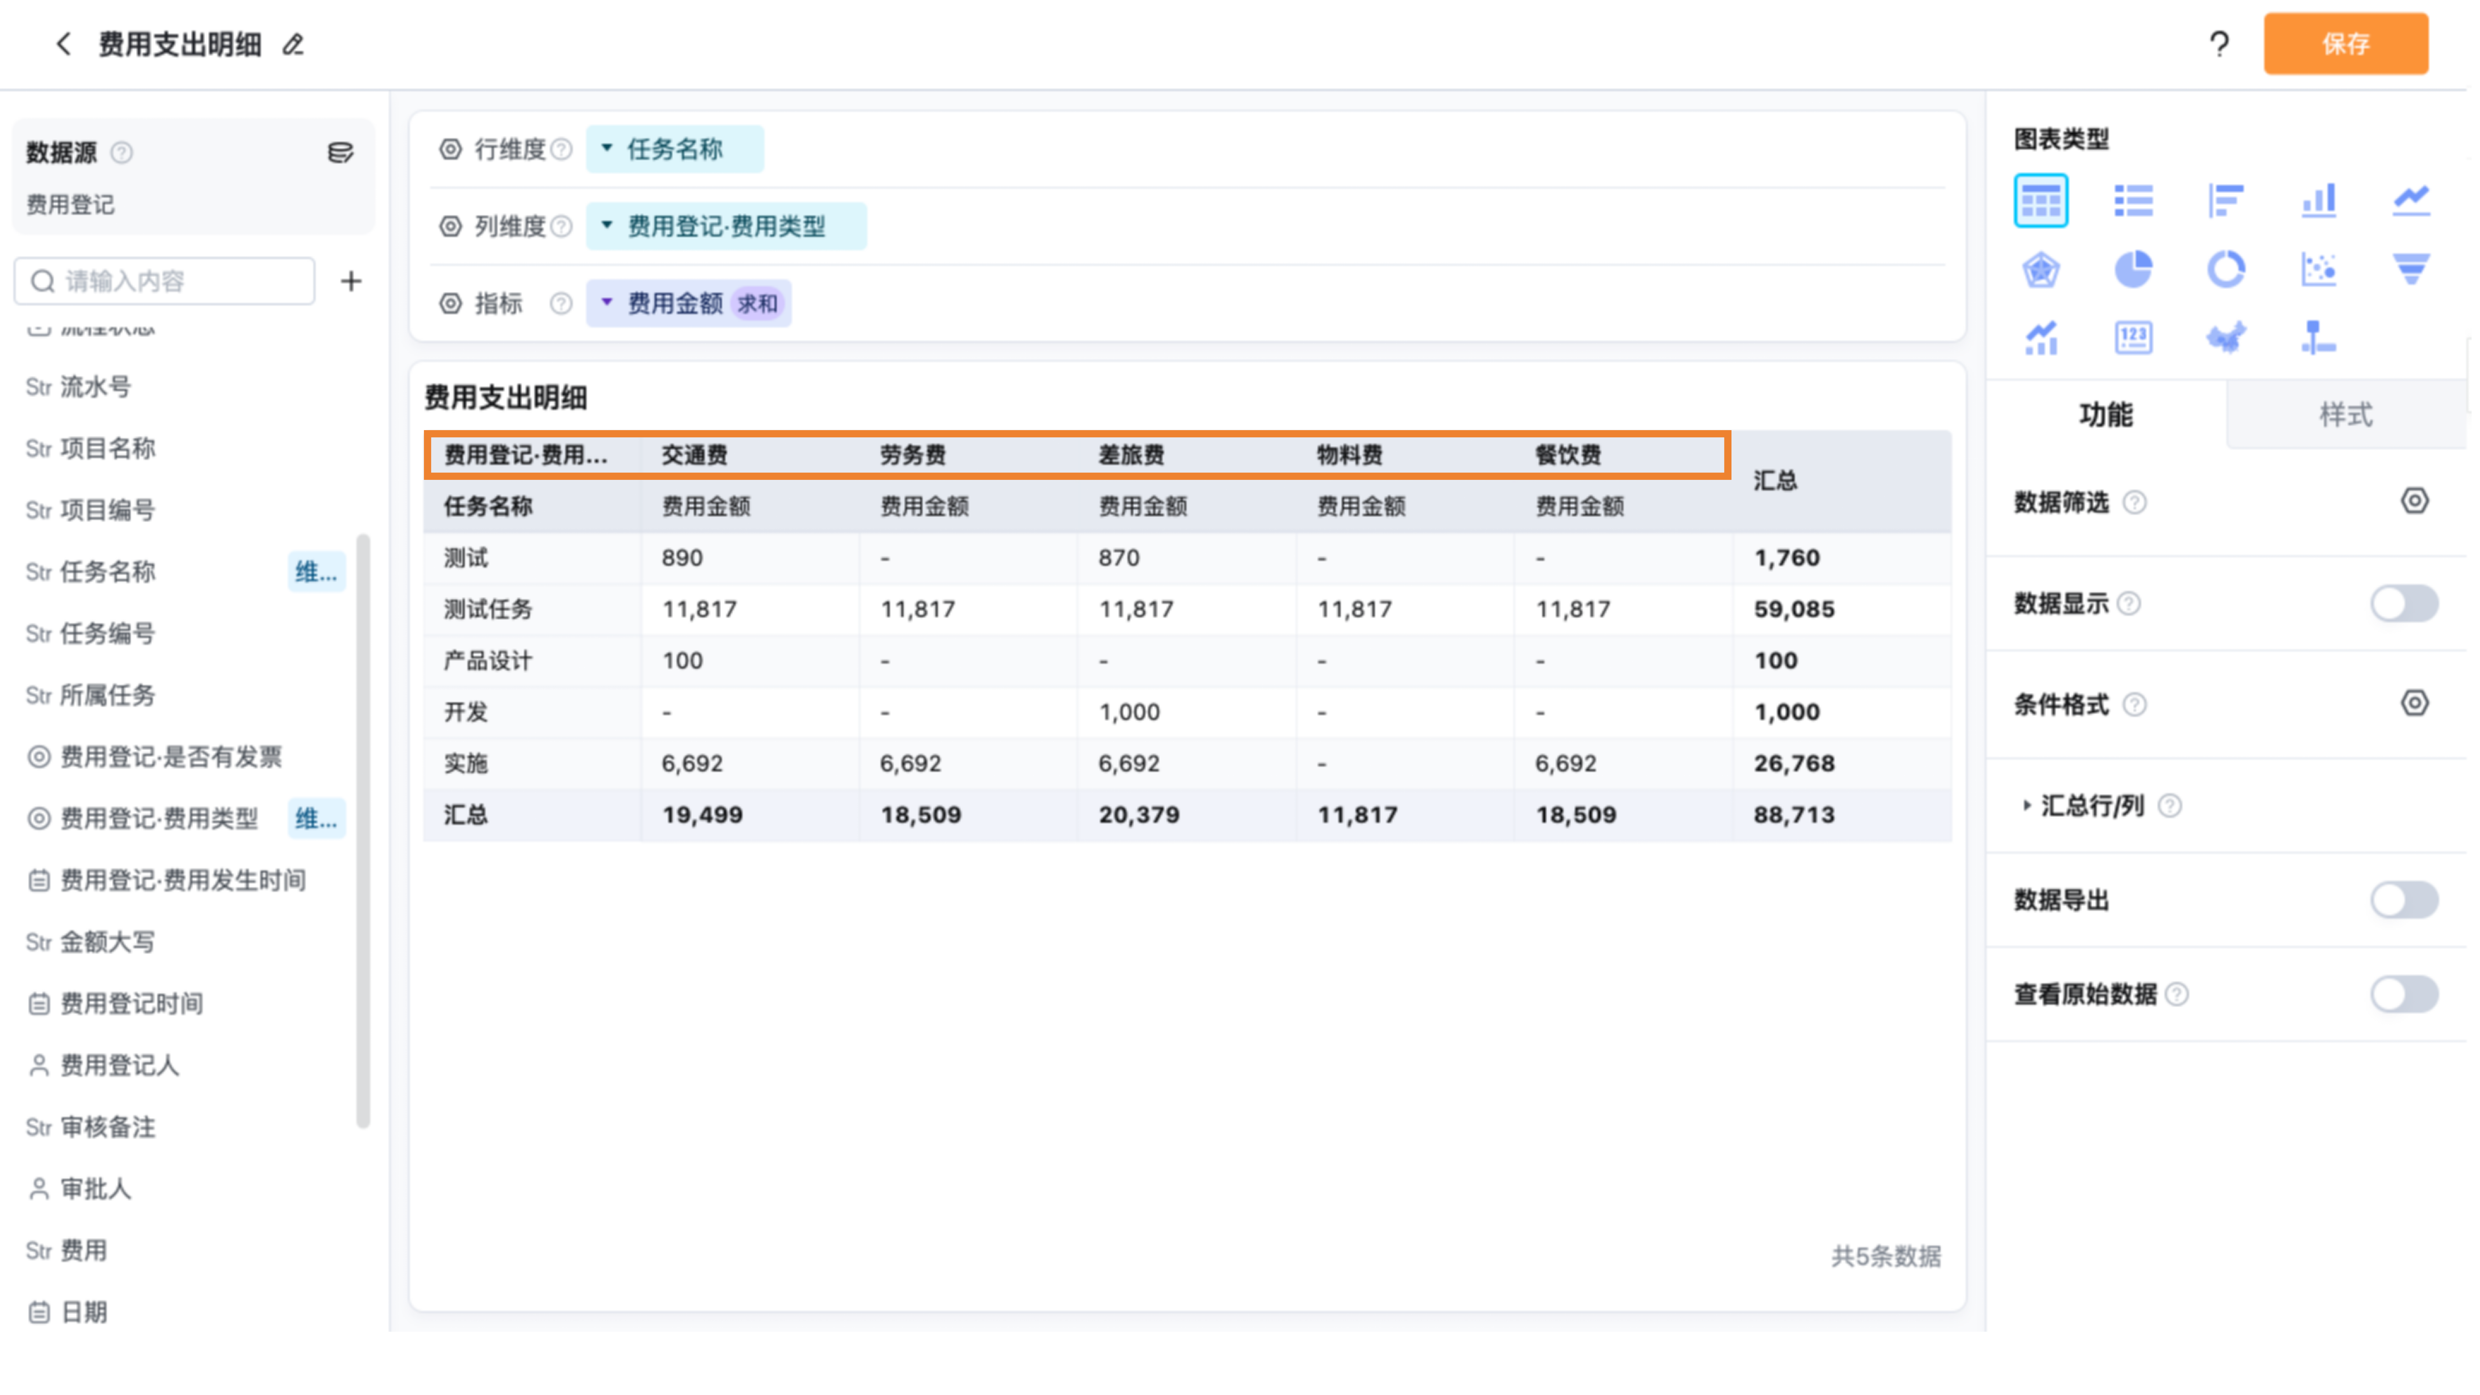This screenshot has width=2480, height=1395.
Task: Change the 求和 aggregation tag
Action: [758, 304]
